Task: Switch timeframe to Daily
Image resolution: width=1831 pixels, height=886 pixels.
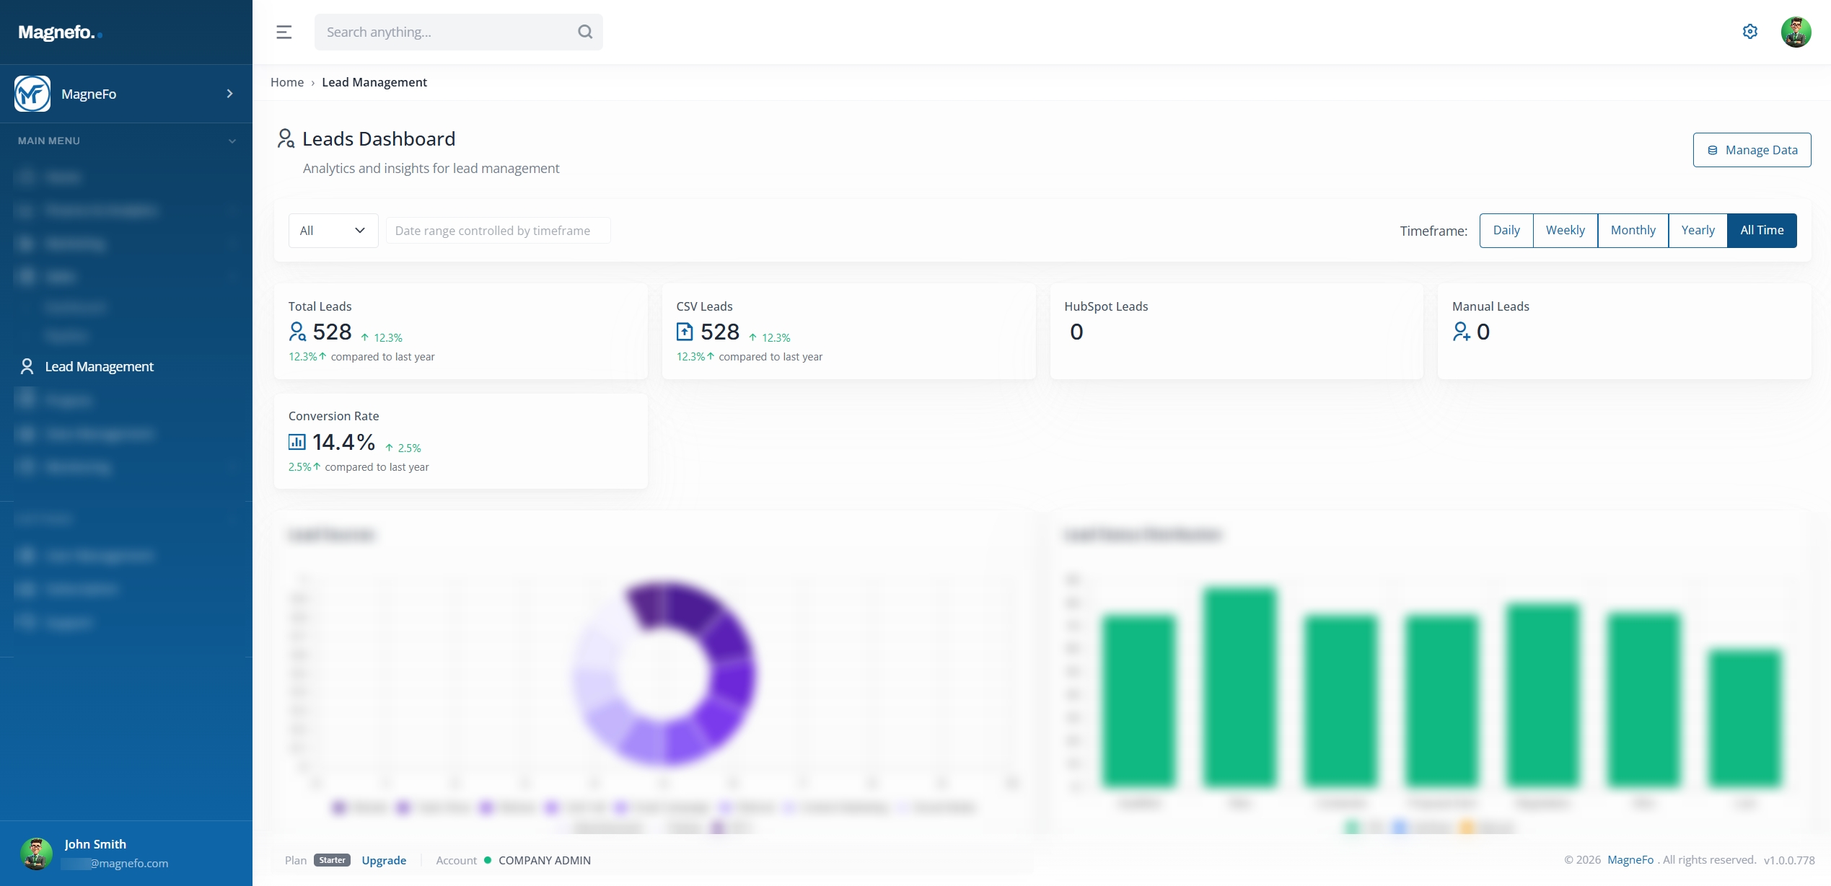Action: tap(1506, 231)
